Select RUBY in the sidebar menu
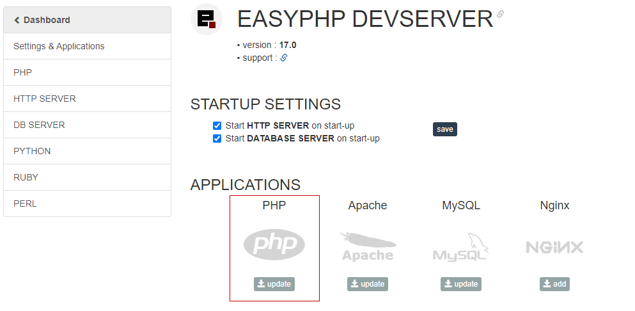This screenshot has height=311, width=635. tap(26, 177)
